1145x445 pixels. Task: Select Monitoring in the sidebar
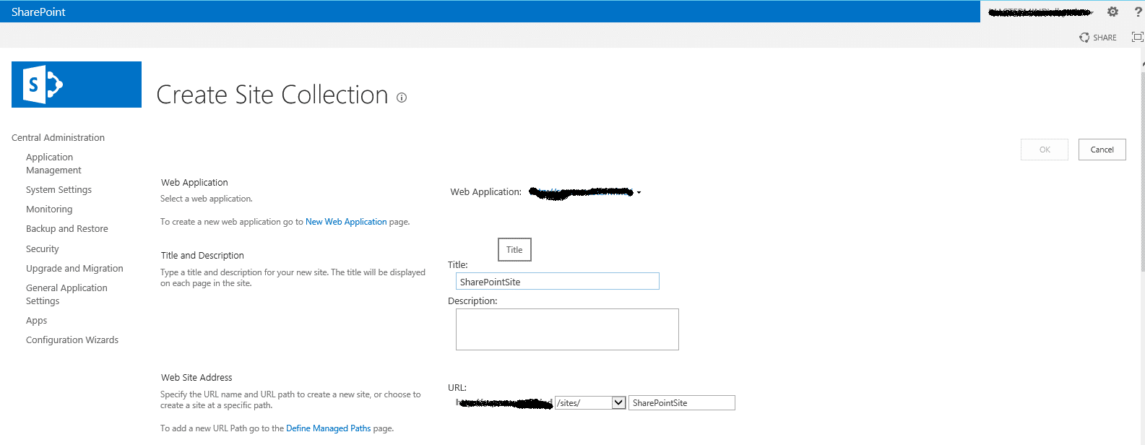click(49, 209)
